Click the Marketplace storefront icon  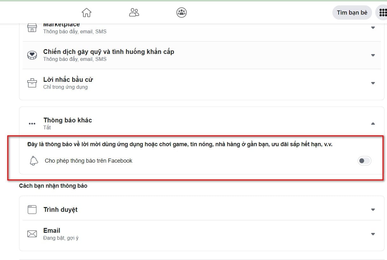[32, 28]
